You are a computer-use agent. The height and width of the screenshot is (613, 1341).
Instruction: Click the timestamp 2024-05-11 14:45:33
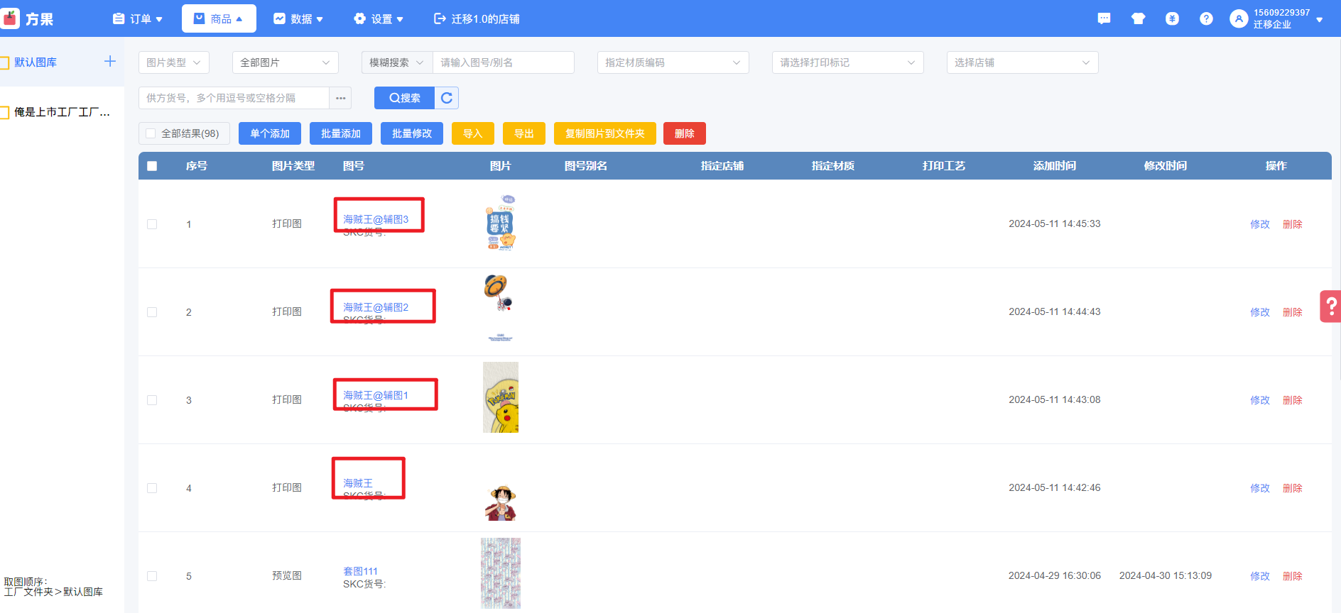pyautogui.click(x=1055, y=223)
